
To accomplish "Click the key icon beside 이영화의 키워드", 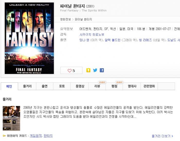I will (4, 136).
